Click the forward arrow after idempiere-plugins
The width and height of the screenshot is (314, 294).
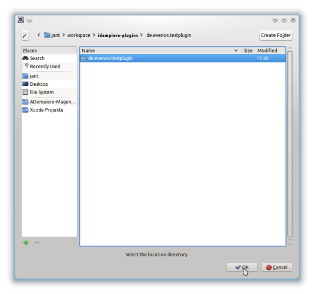142,35
